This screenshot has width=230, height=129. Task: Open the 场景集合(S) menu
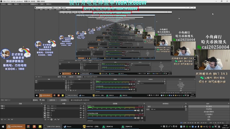34,4
